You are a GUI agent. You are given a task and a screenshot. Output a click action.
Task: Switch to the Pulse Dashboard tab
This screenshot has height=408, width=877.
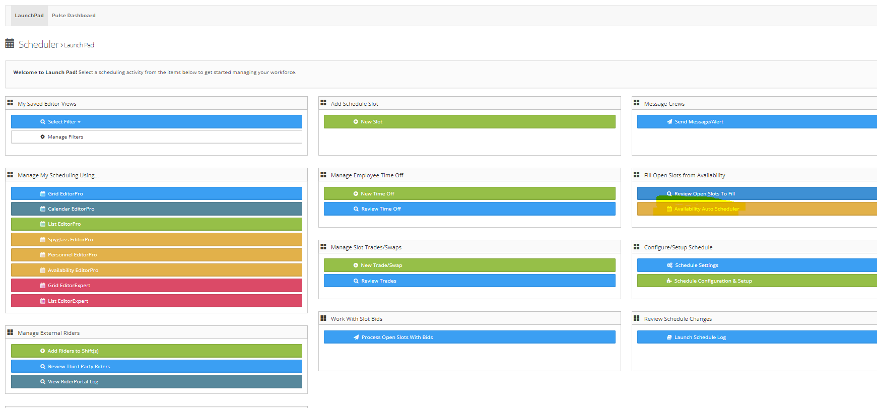pyautogui.click(x=74, y=16)
